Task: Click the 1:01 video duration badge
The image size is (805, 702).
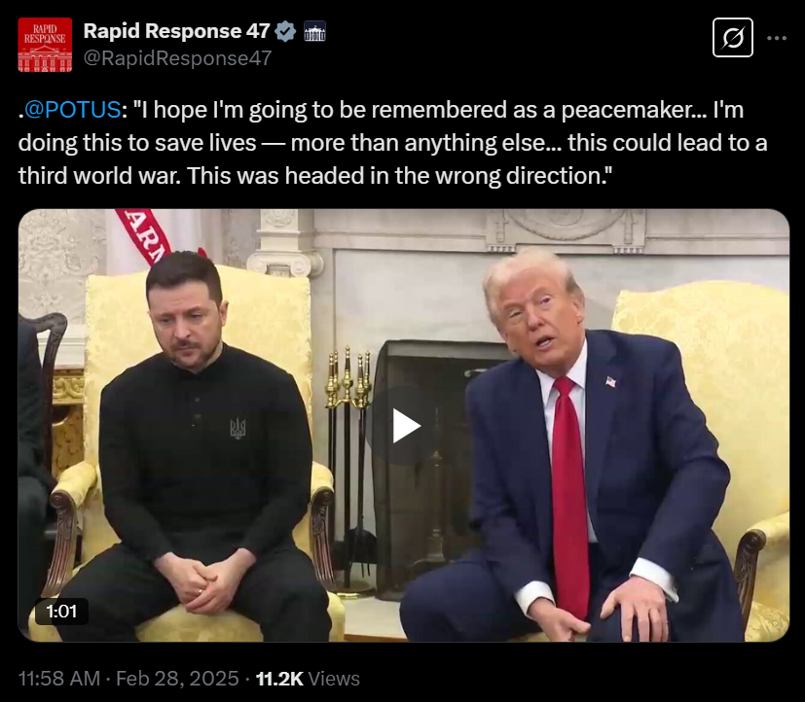Action: point(61,612)
